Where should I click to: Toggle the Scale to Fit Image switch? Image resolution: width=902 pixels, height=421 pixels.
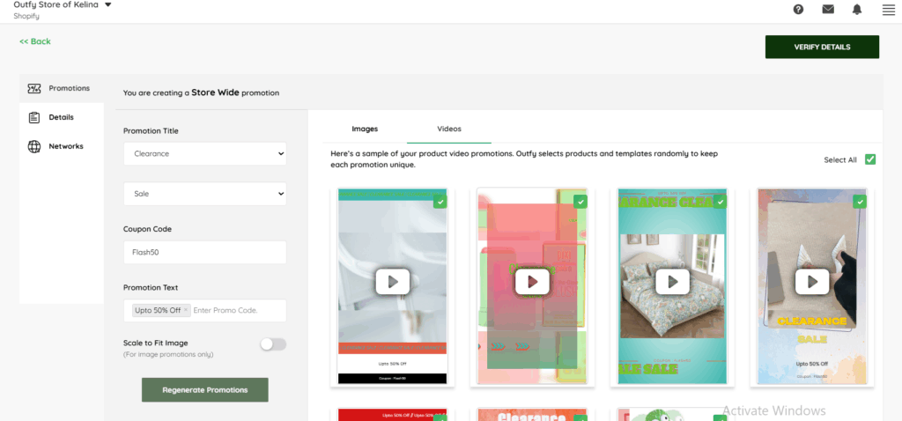(x=273, y=344)
